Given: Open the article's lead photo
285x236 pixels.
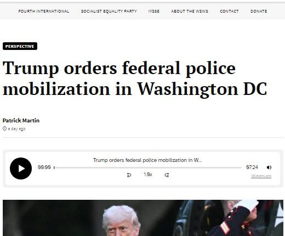Looking at the screenshot, I should pos(143,218).
